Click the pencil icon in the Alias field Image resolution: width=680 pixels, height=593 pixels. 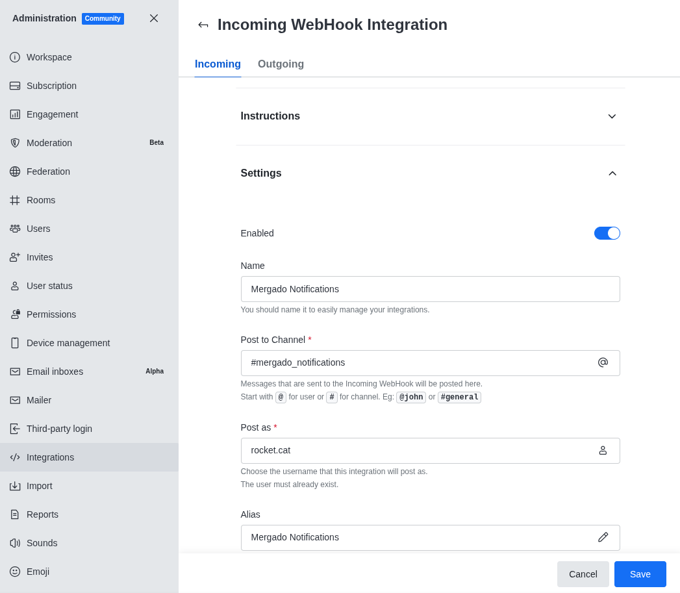(x=603, y=537)
